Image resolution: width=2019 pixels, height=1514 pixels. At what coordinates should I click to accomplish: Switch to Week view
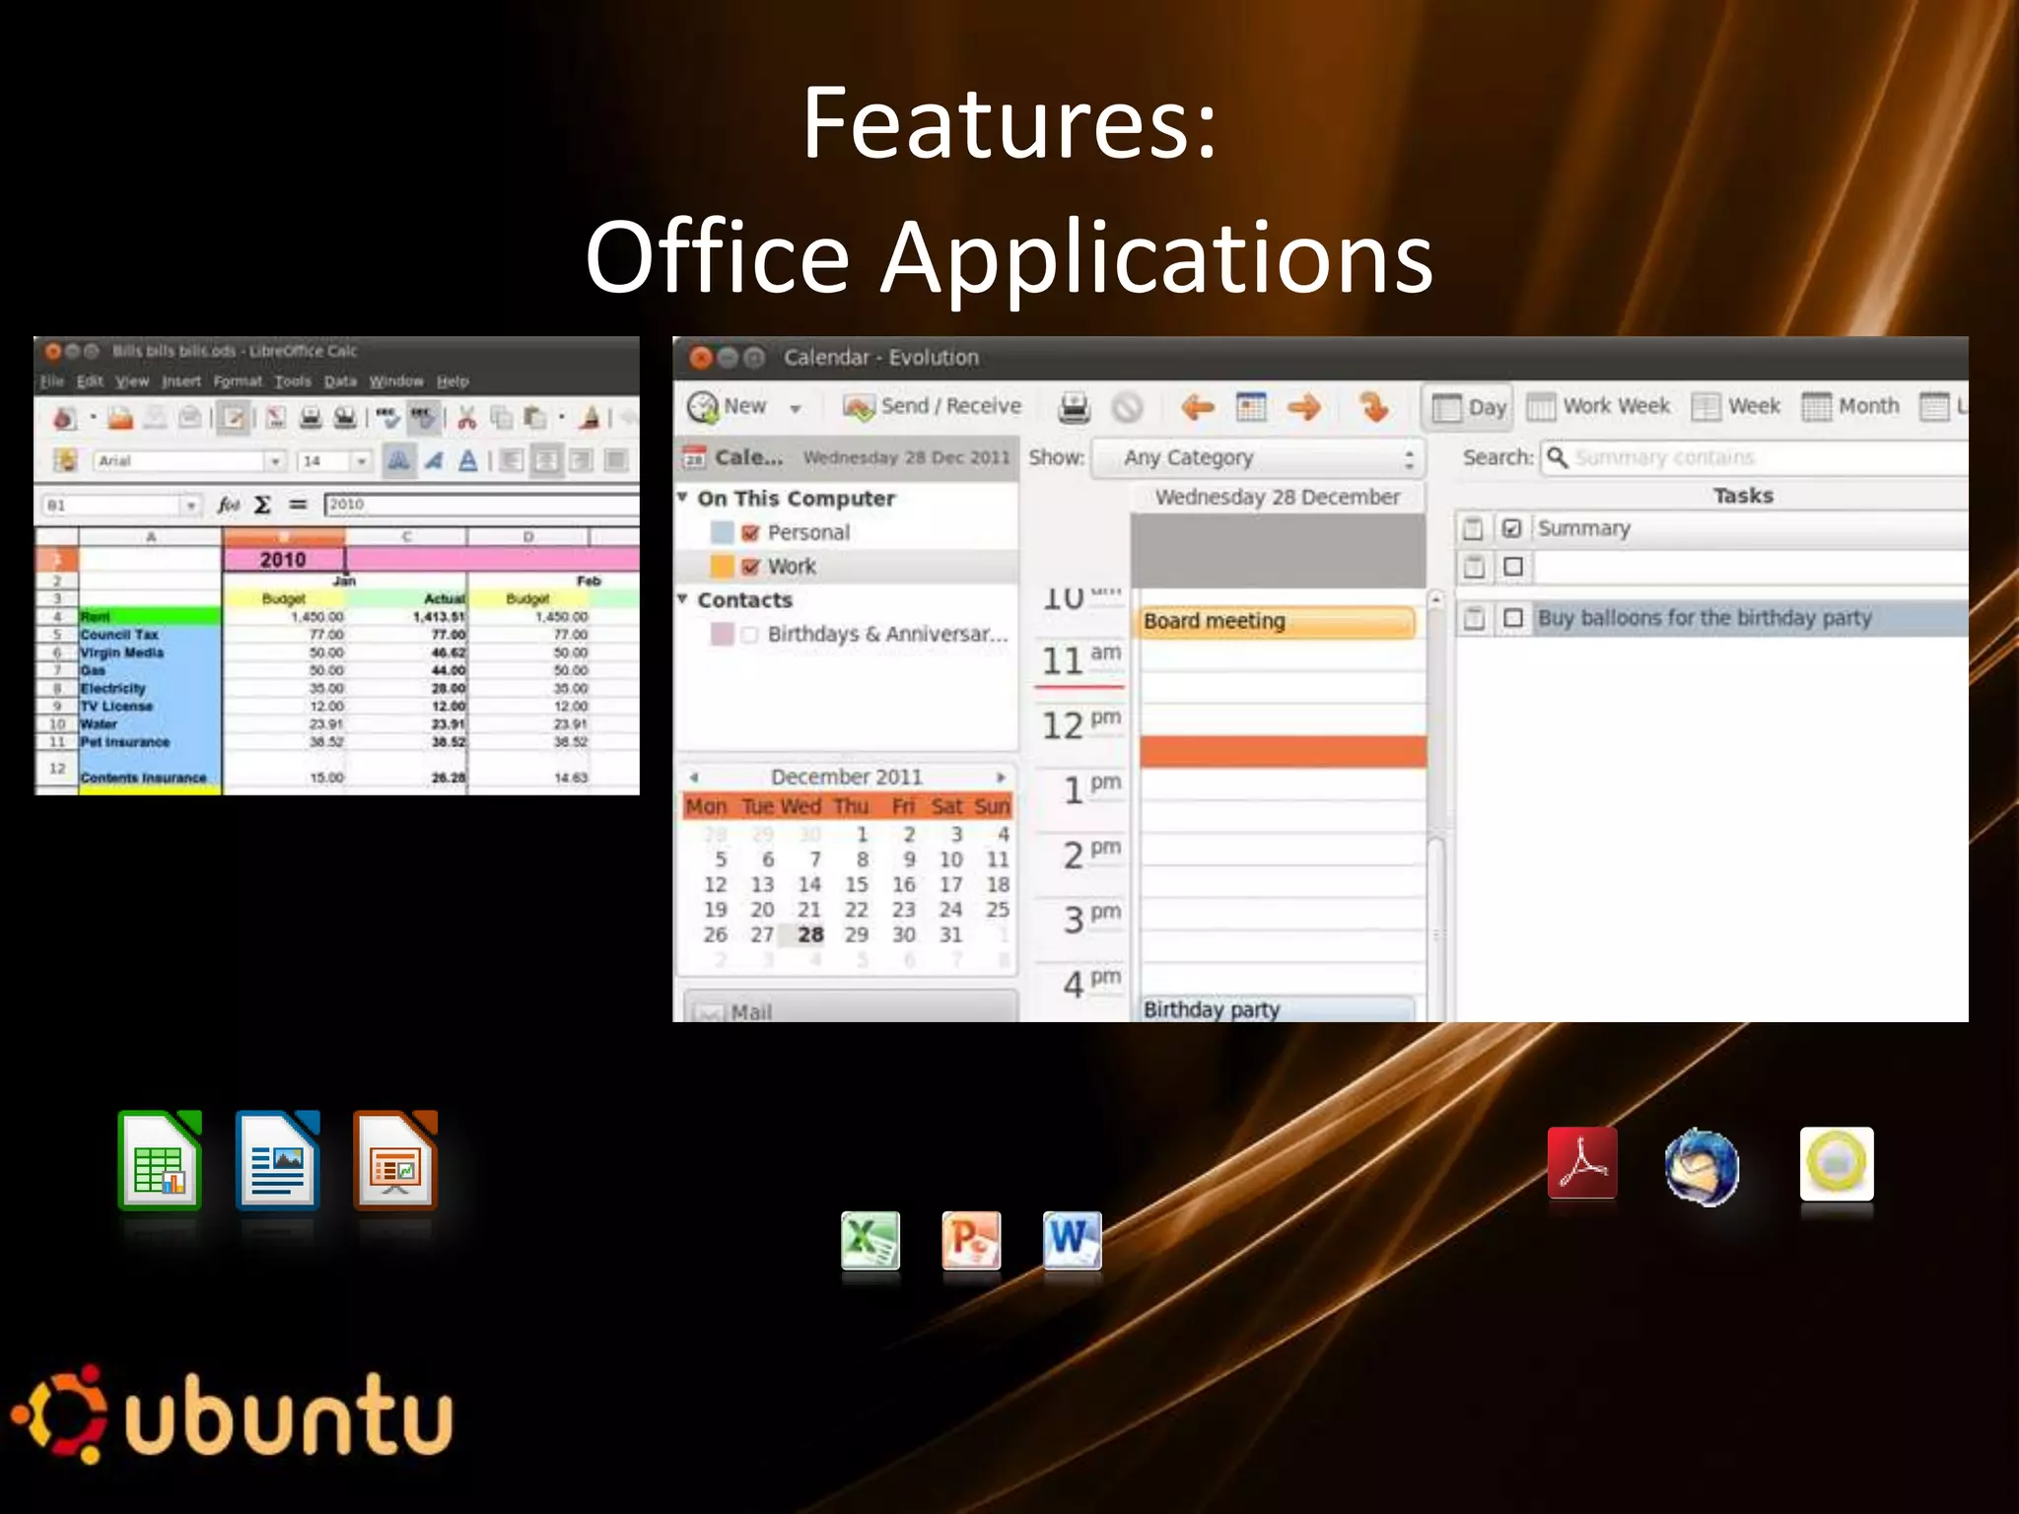[x=1736, y=406]
